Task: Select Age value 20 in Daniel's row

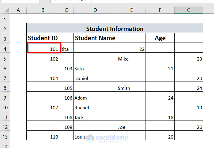Action: click(x=189, y=77)
